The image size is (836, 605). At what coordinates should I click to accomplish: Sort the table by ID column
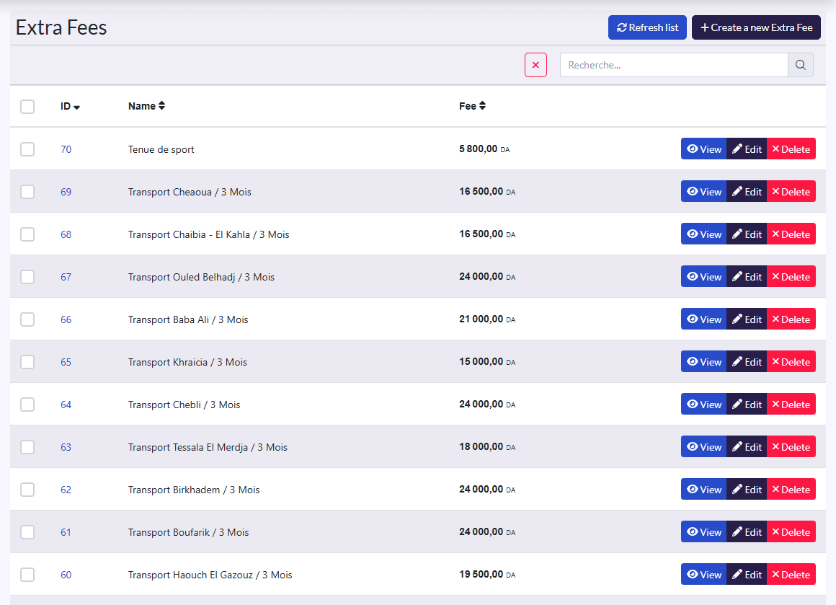click(70, 106)
